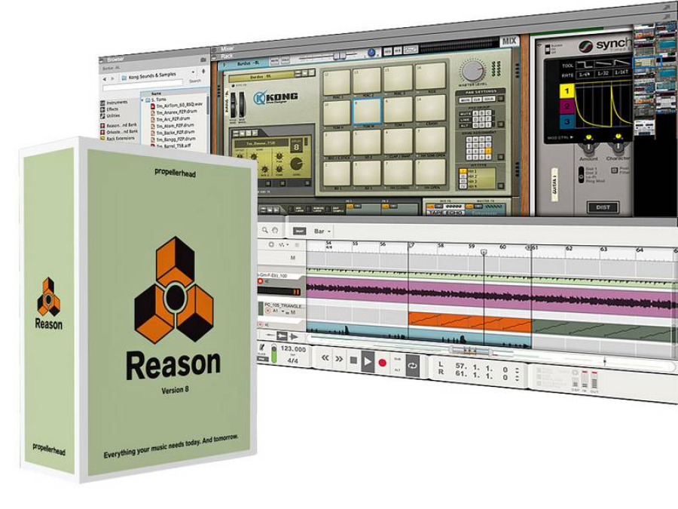Adjust the Amount knob on Synchronous
Screen dimensions: 678x509
pos(588,146)
